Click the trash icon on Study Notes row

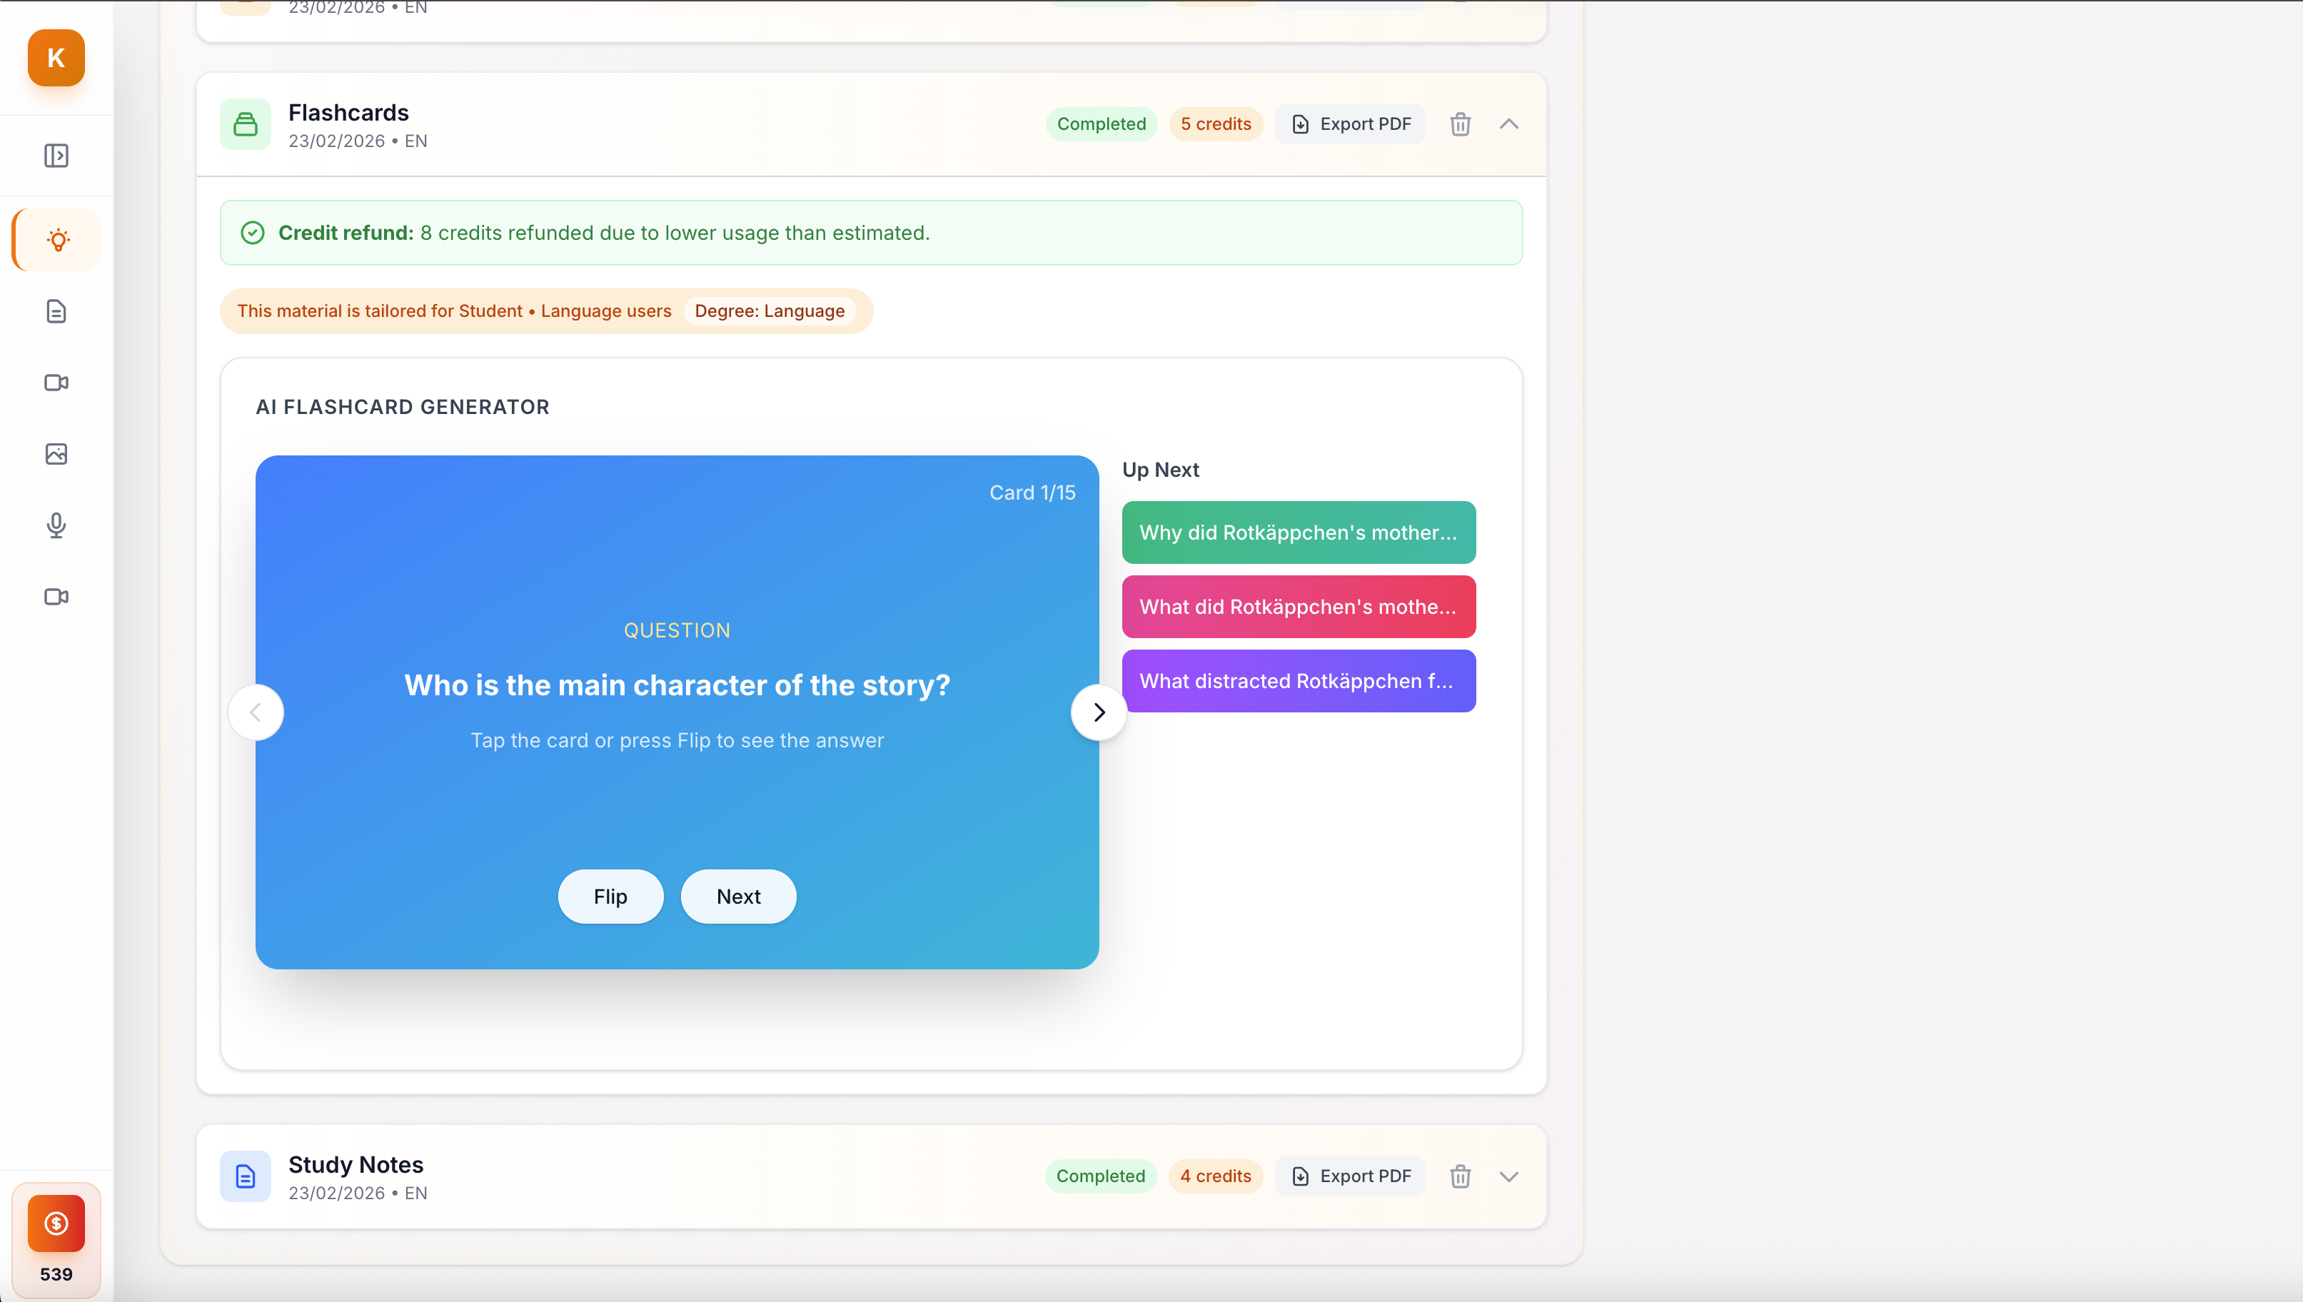point(1459,1176)
